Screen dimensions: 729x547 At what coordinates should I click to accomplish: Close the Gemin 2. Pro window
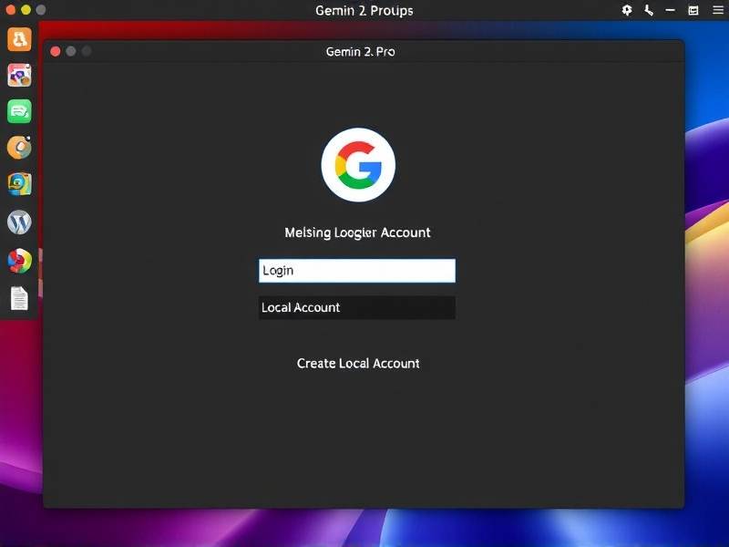coord(56,51)
